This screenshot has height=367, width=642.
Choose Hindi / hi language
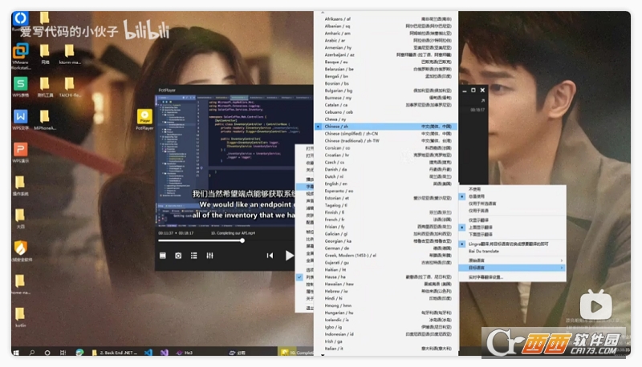[386, 298]
